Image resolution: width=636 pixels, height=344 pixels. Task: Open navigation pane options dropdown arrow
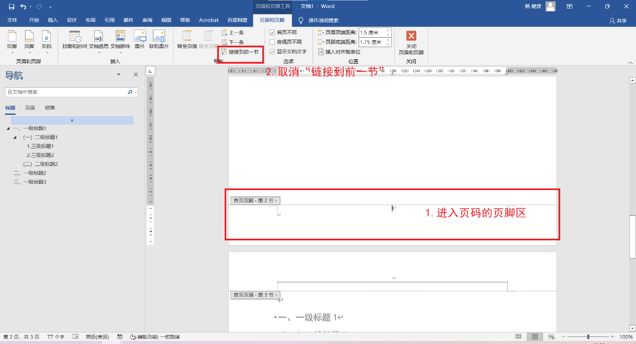click(119, 75)
